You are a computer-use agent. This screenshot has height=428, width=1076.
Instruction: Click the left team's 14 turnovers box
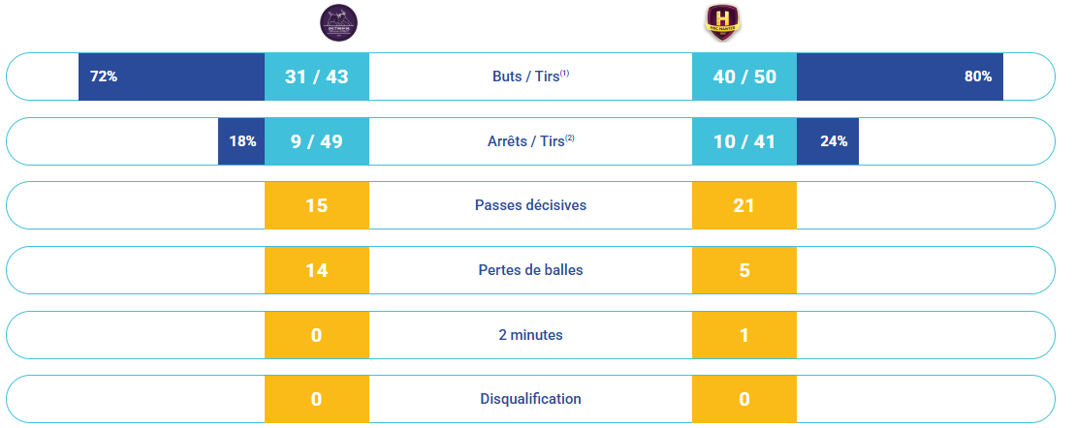[x=317, y=270]
